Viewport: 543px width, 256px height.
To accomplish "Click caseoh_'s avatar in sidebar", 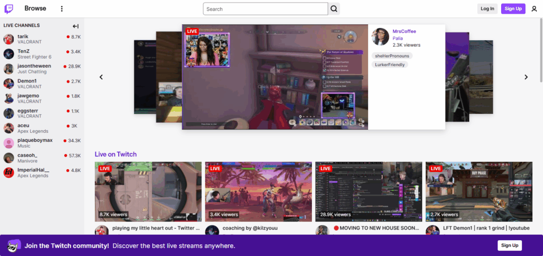I will 8,158.
